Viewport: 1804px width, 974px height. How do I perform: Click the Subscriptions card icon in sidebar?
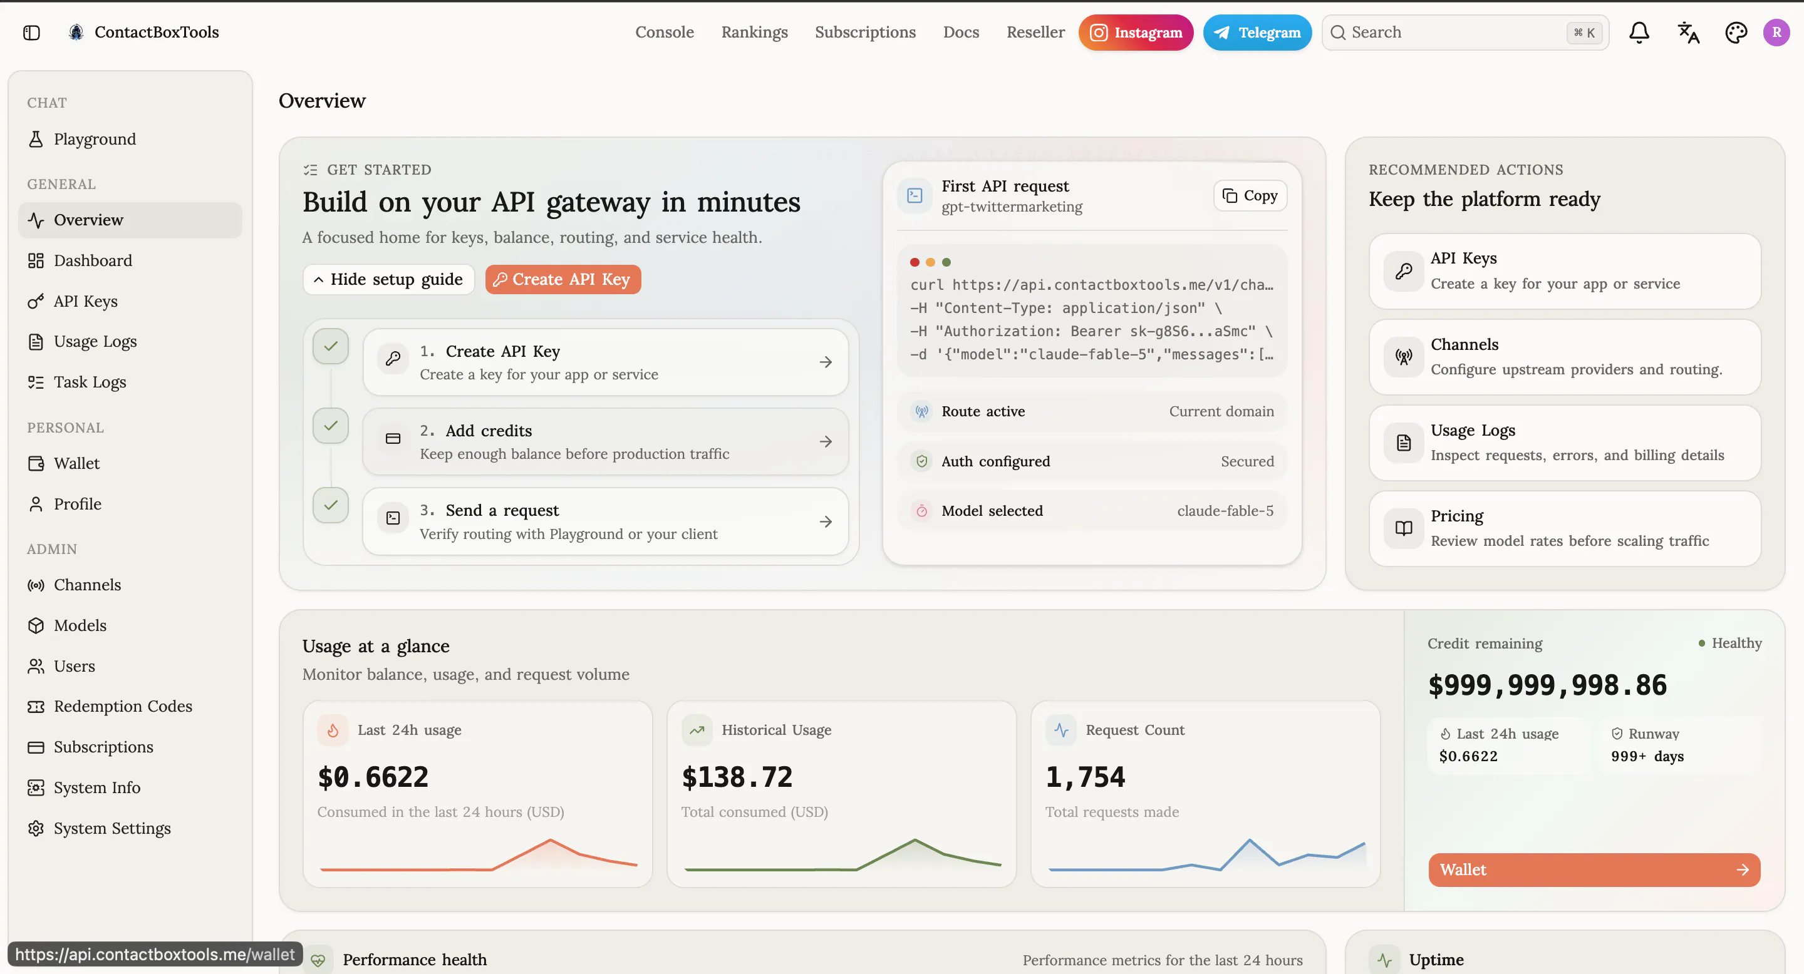(x=36, y=747)
